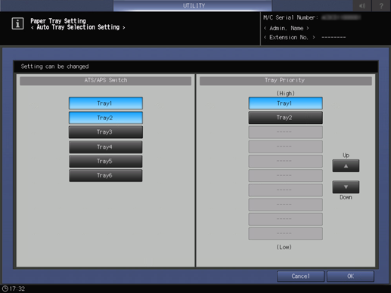Select the ATS/APS Switch header
Screen dimensions: 391x293
click(x=106, y=81)
